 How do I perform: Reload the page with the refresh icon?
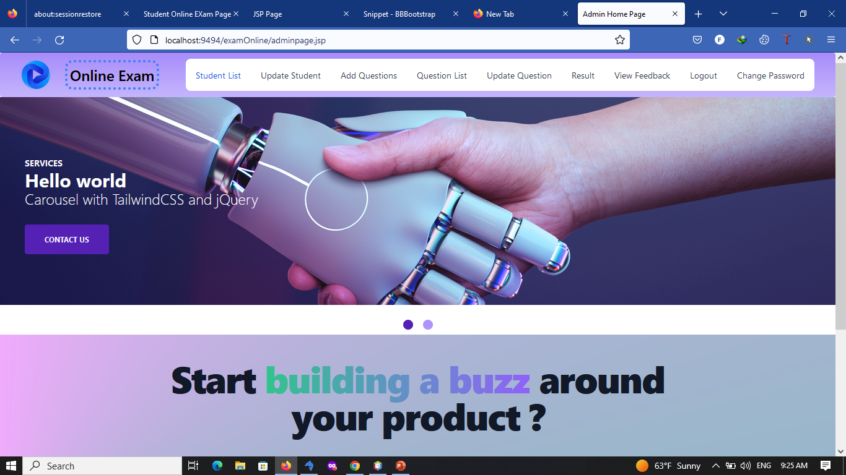[59, 40]
